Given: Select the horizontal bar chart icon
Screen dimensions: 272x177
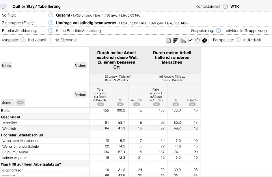Looking at the screenshot, I should [175, 40].
